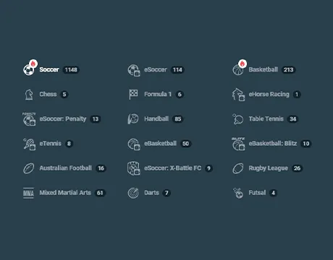Click the 10 badge next to eBasketball: Blitz
Image resolution: width=333 pixels, height=260 pixels.
pyautogui.click(x=306, y=144)
